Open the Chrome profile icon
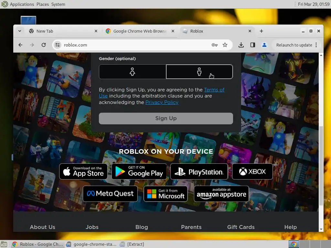This screenshot has width=331, height=248. tap(264, 45)
